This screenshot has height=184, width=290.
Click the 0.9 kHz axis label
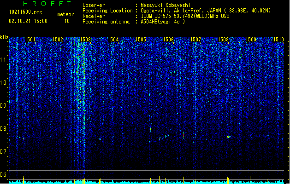pos(4,106)
